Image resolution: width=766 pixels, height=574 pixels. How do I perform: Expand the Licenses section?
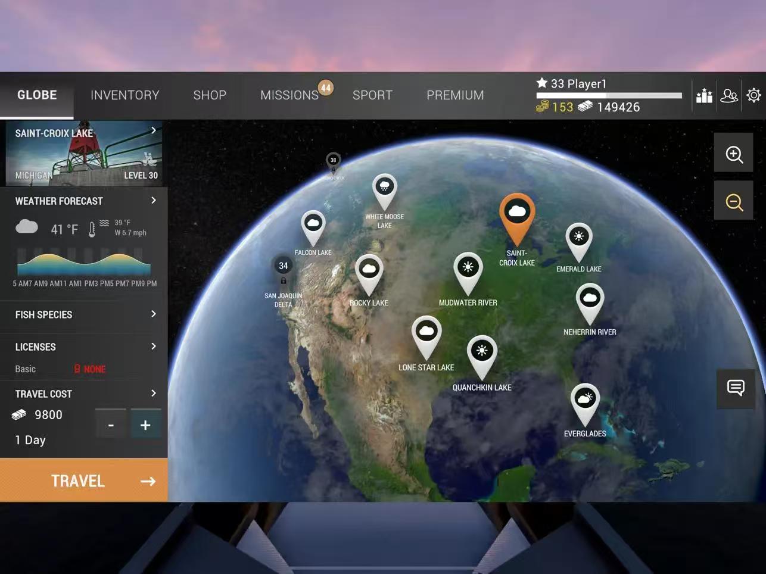click(84, 347)
